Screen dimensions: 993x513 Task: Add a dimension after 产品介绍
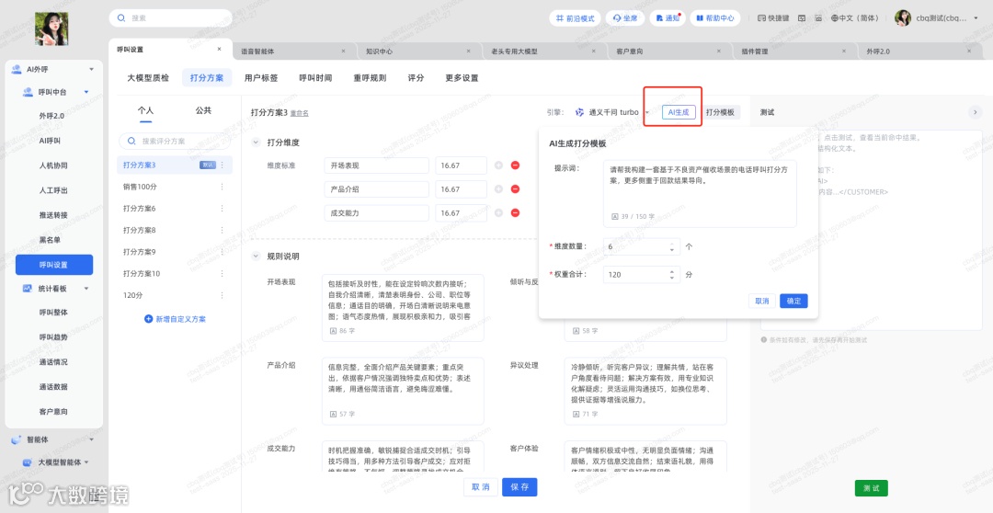tap(498, 188)
